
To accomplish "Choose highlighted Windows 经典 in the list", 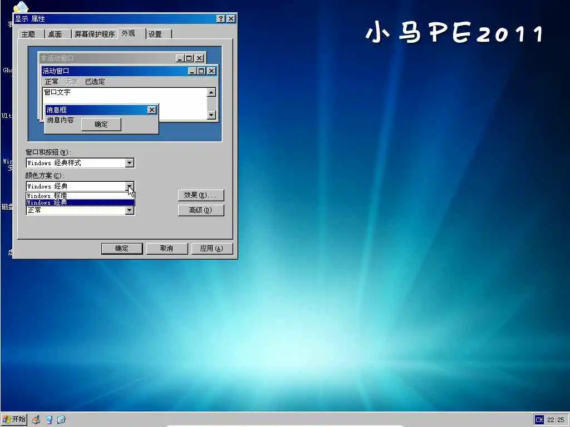I will point(80,202).
